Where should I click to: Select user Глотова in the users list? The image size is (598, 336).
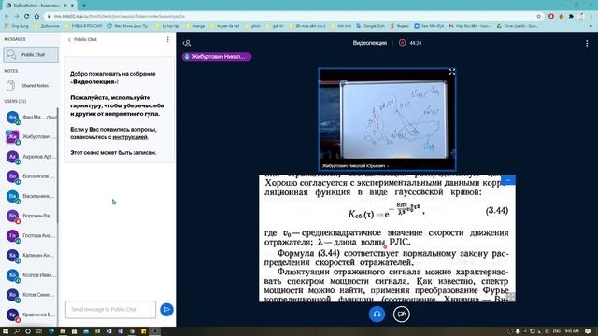(x=31, y=236)
